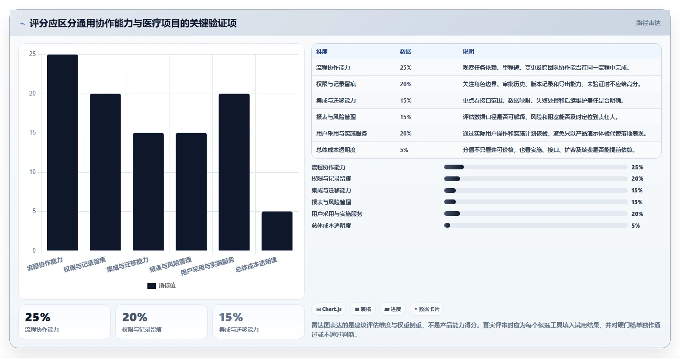Select the 表格 chip
This screenshot has height=358, width=680.
click(x=363, y=309)
